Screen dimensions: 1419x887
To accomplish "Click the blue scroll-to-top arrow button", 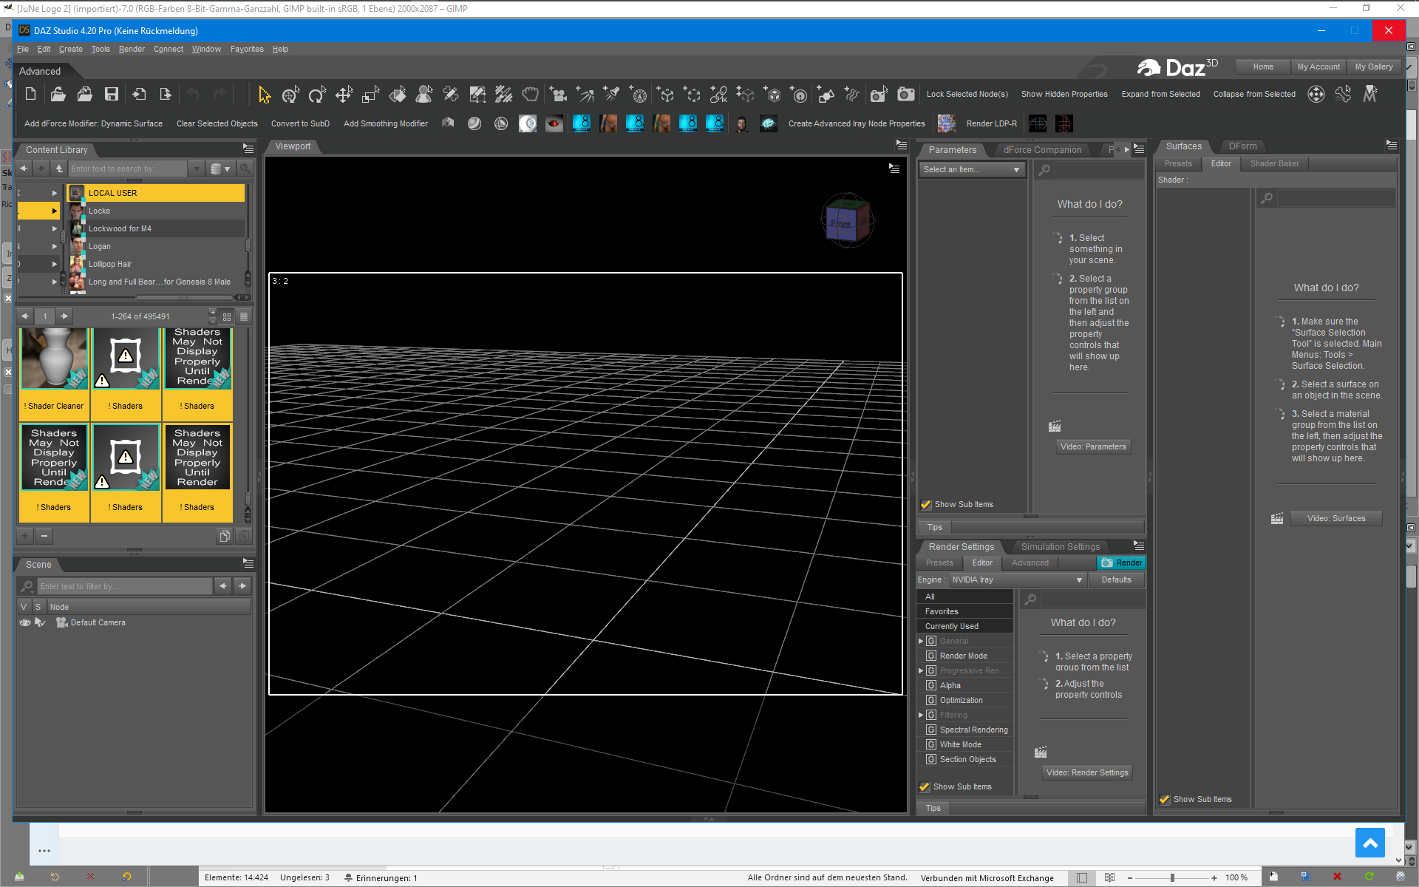I will pyautogui.click(x=1369, y=843).
